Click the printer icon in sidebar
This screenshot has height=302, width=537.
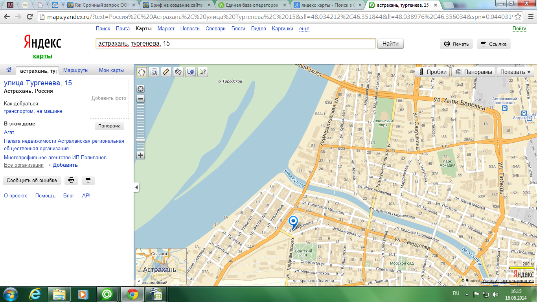[71, 180]
